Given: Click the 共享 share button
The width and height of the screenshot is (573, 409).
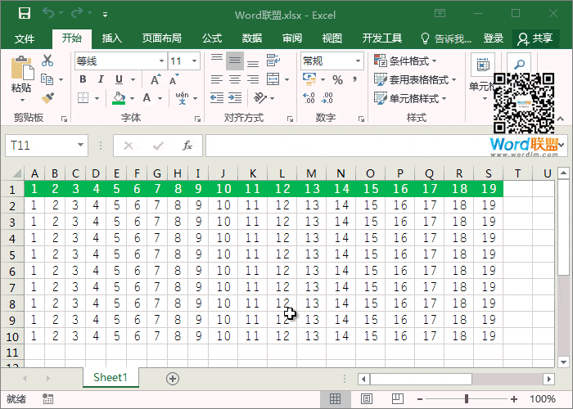Looking at the screenshot, I should pos(535,38).
